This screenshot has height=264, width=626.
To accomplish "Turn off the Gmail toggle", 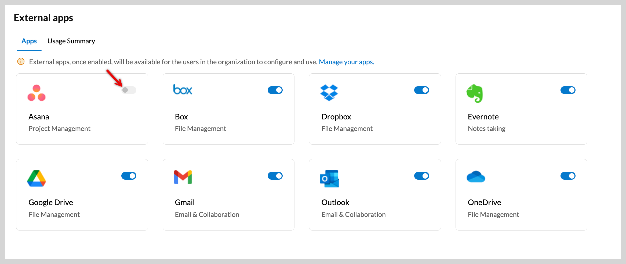I will click(275, 176).
